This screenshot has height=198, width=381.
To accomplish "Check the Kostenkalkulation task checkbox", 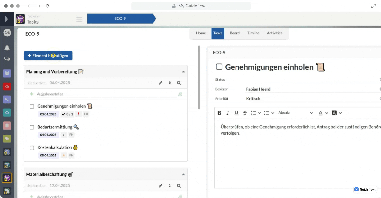I will coord(32,148).
